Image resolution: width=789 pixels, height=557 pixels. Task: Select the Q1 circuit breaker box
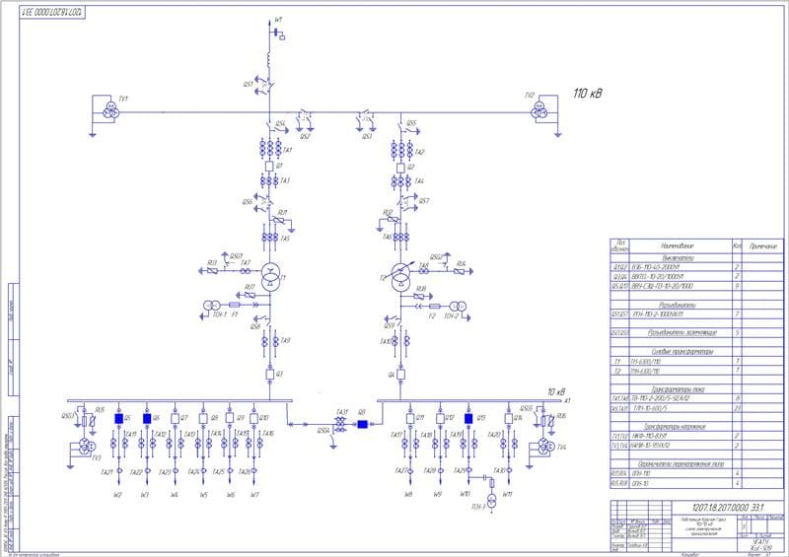[269, 166]
